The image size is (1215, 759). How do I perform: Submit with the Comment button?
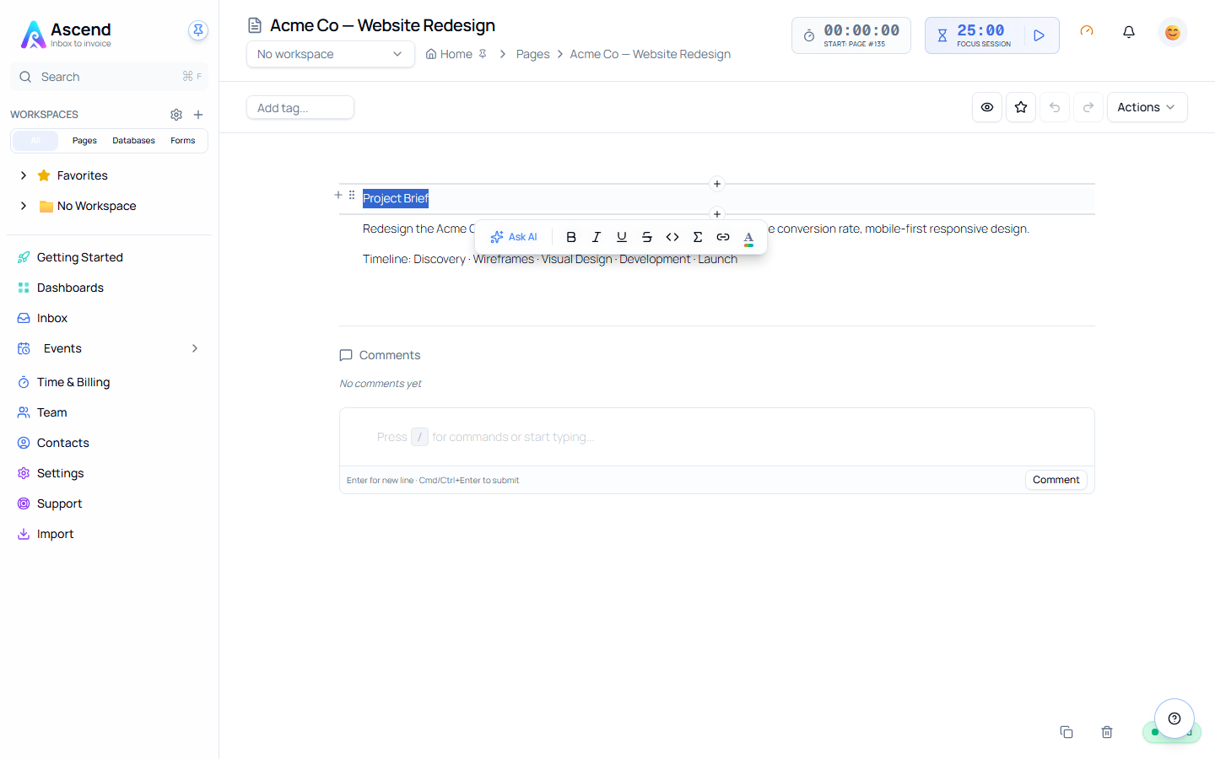pos(1056,480)
